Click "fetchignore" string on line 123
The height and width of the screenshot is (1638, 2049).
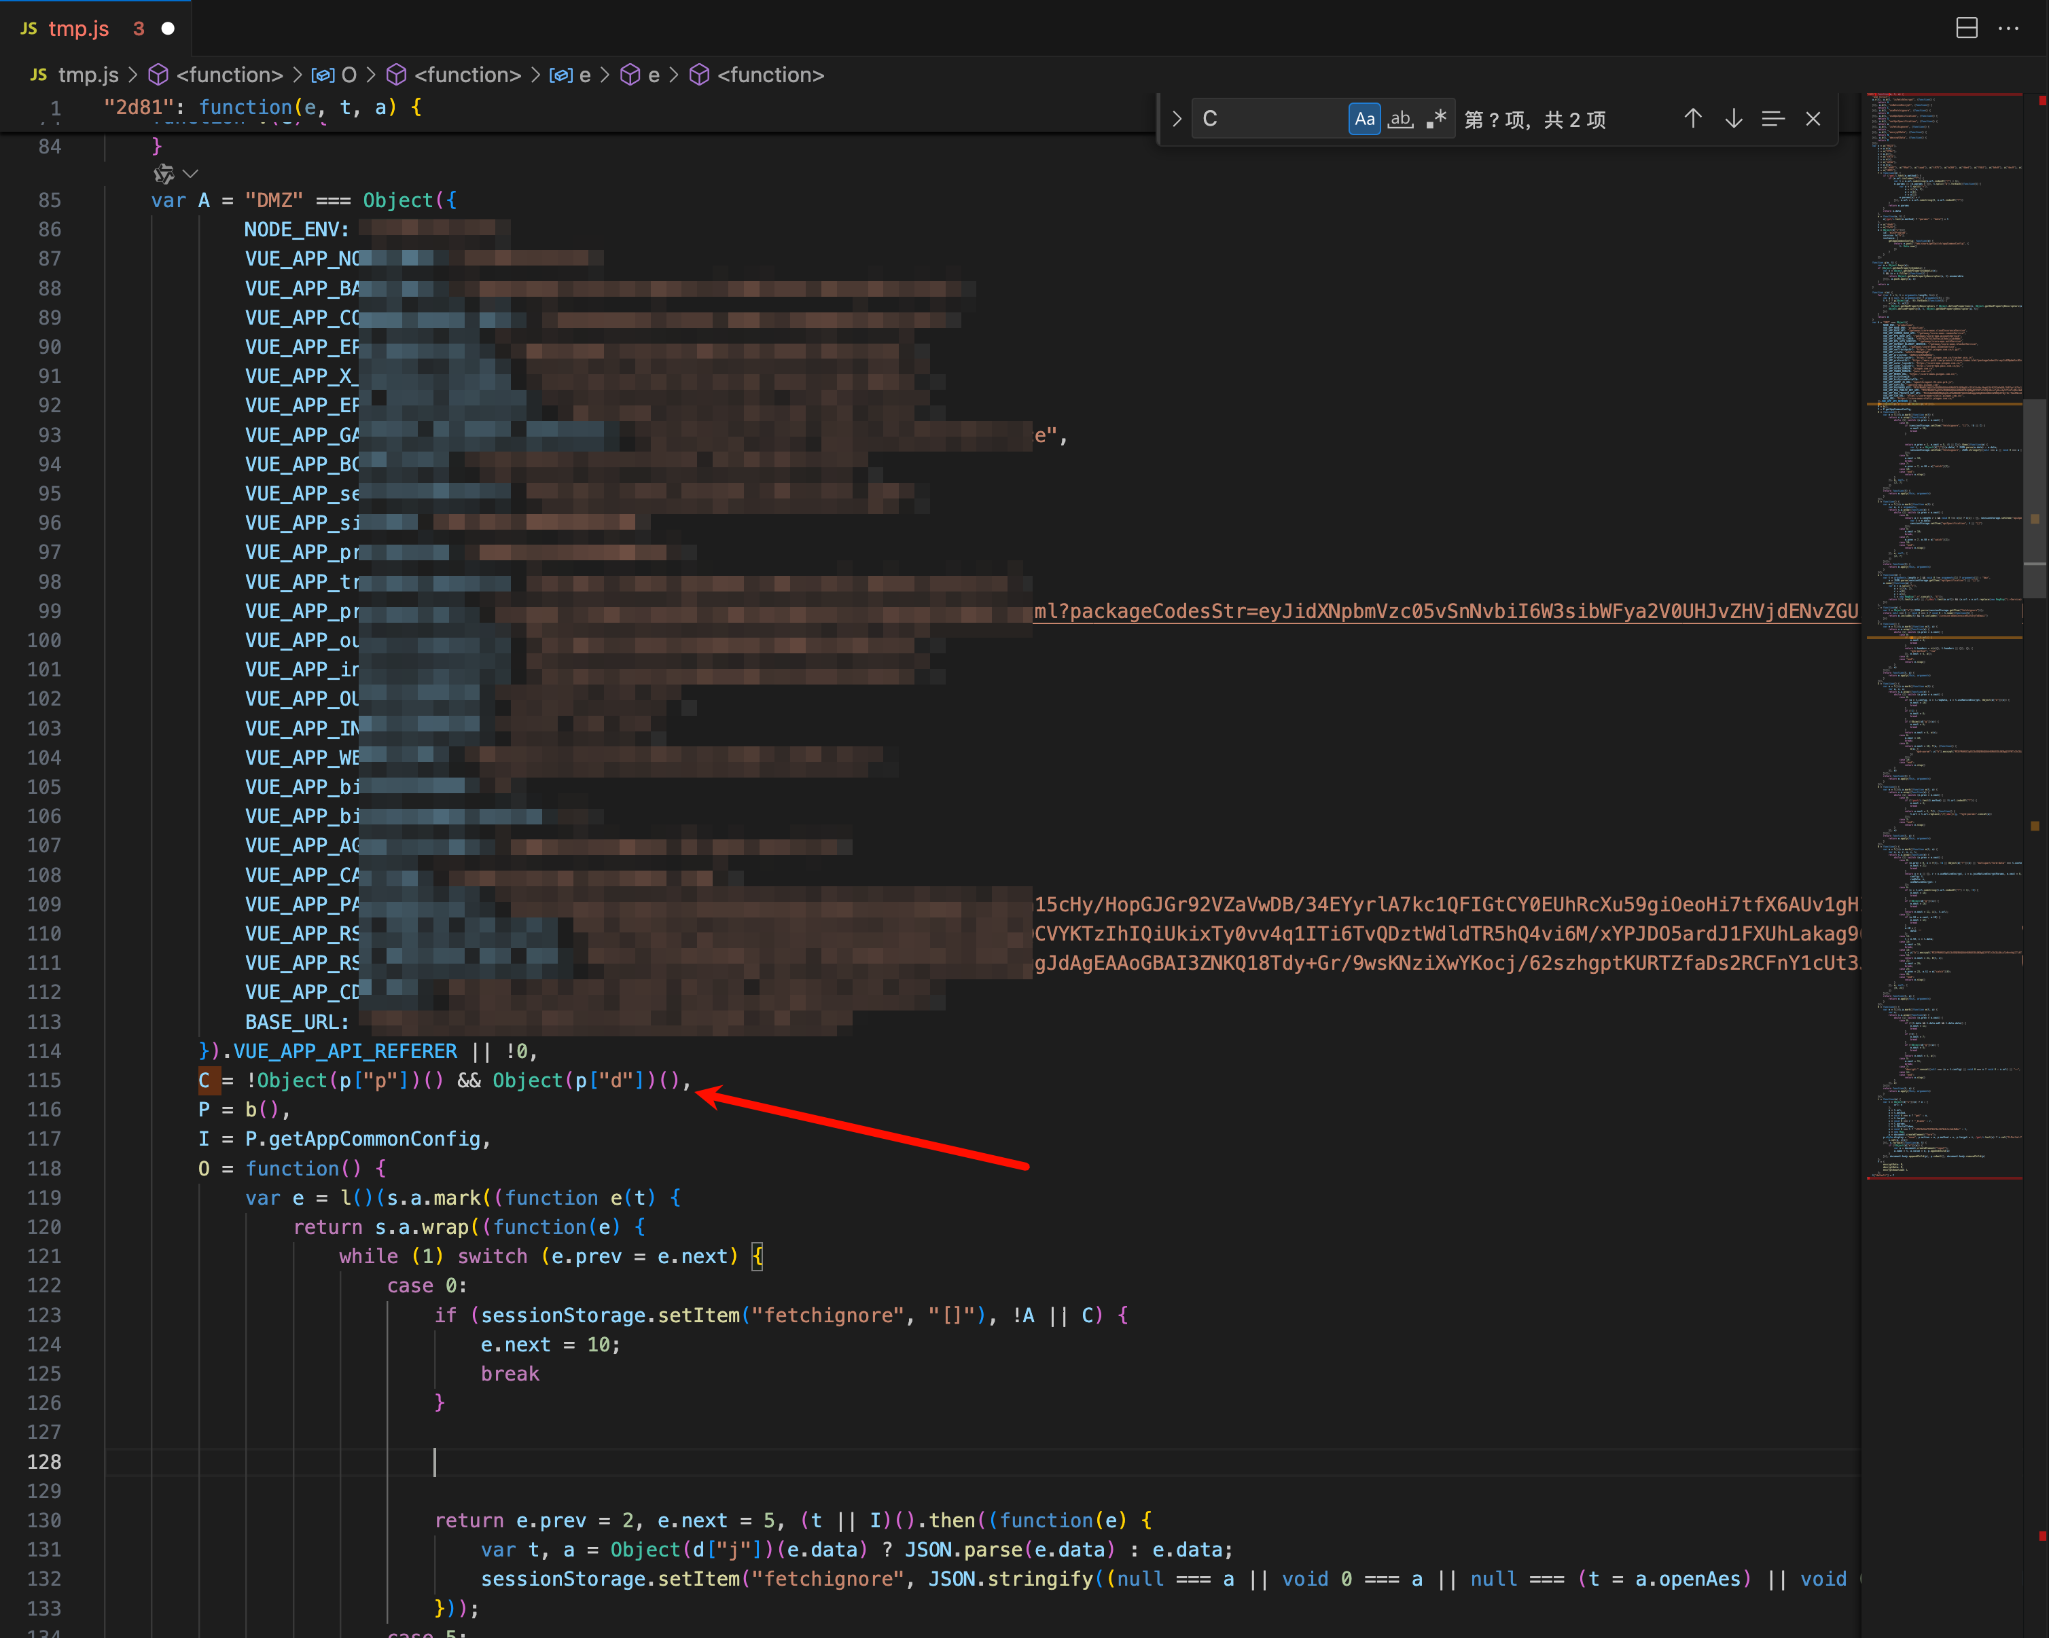point(827,1315)
